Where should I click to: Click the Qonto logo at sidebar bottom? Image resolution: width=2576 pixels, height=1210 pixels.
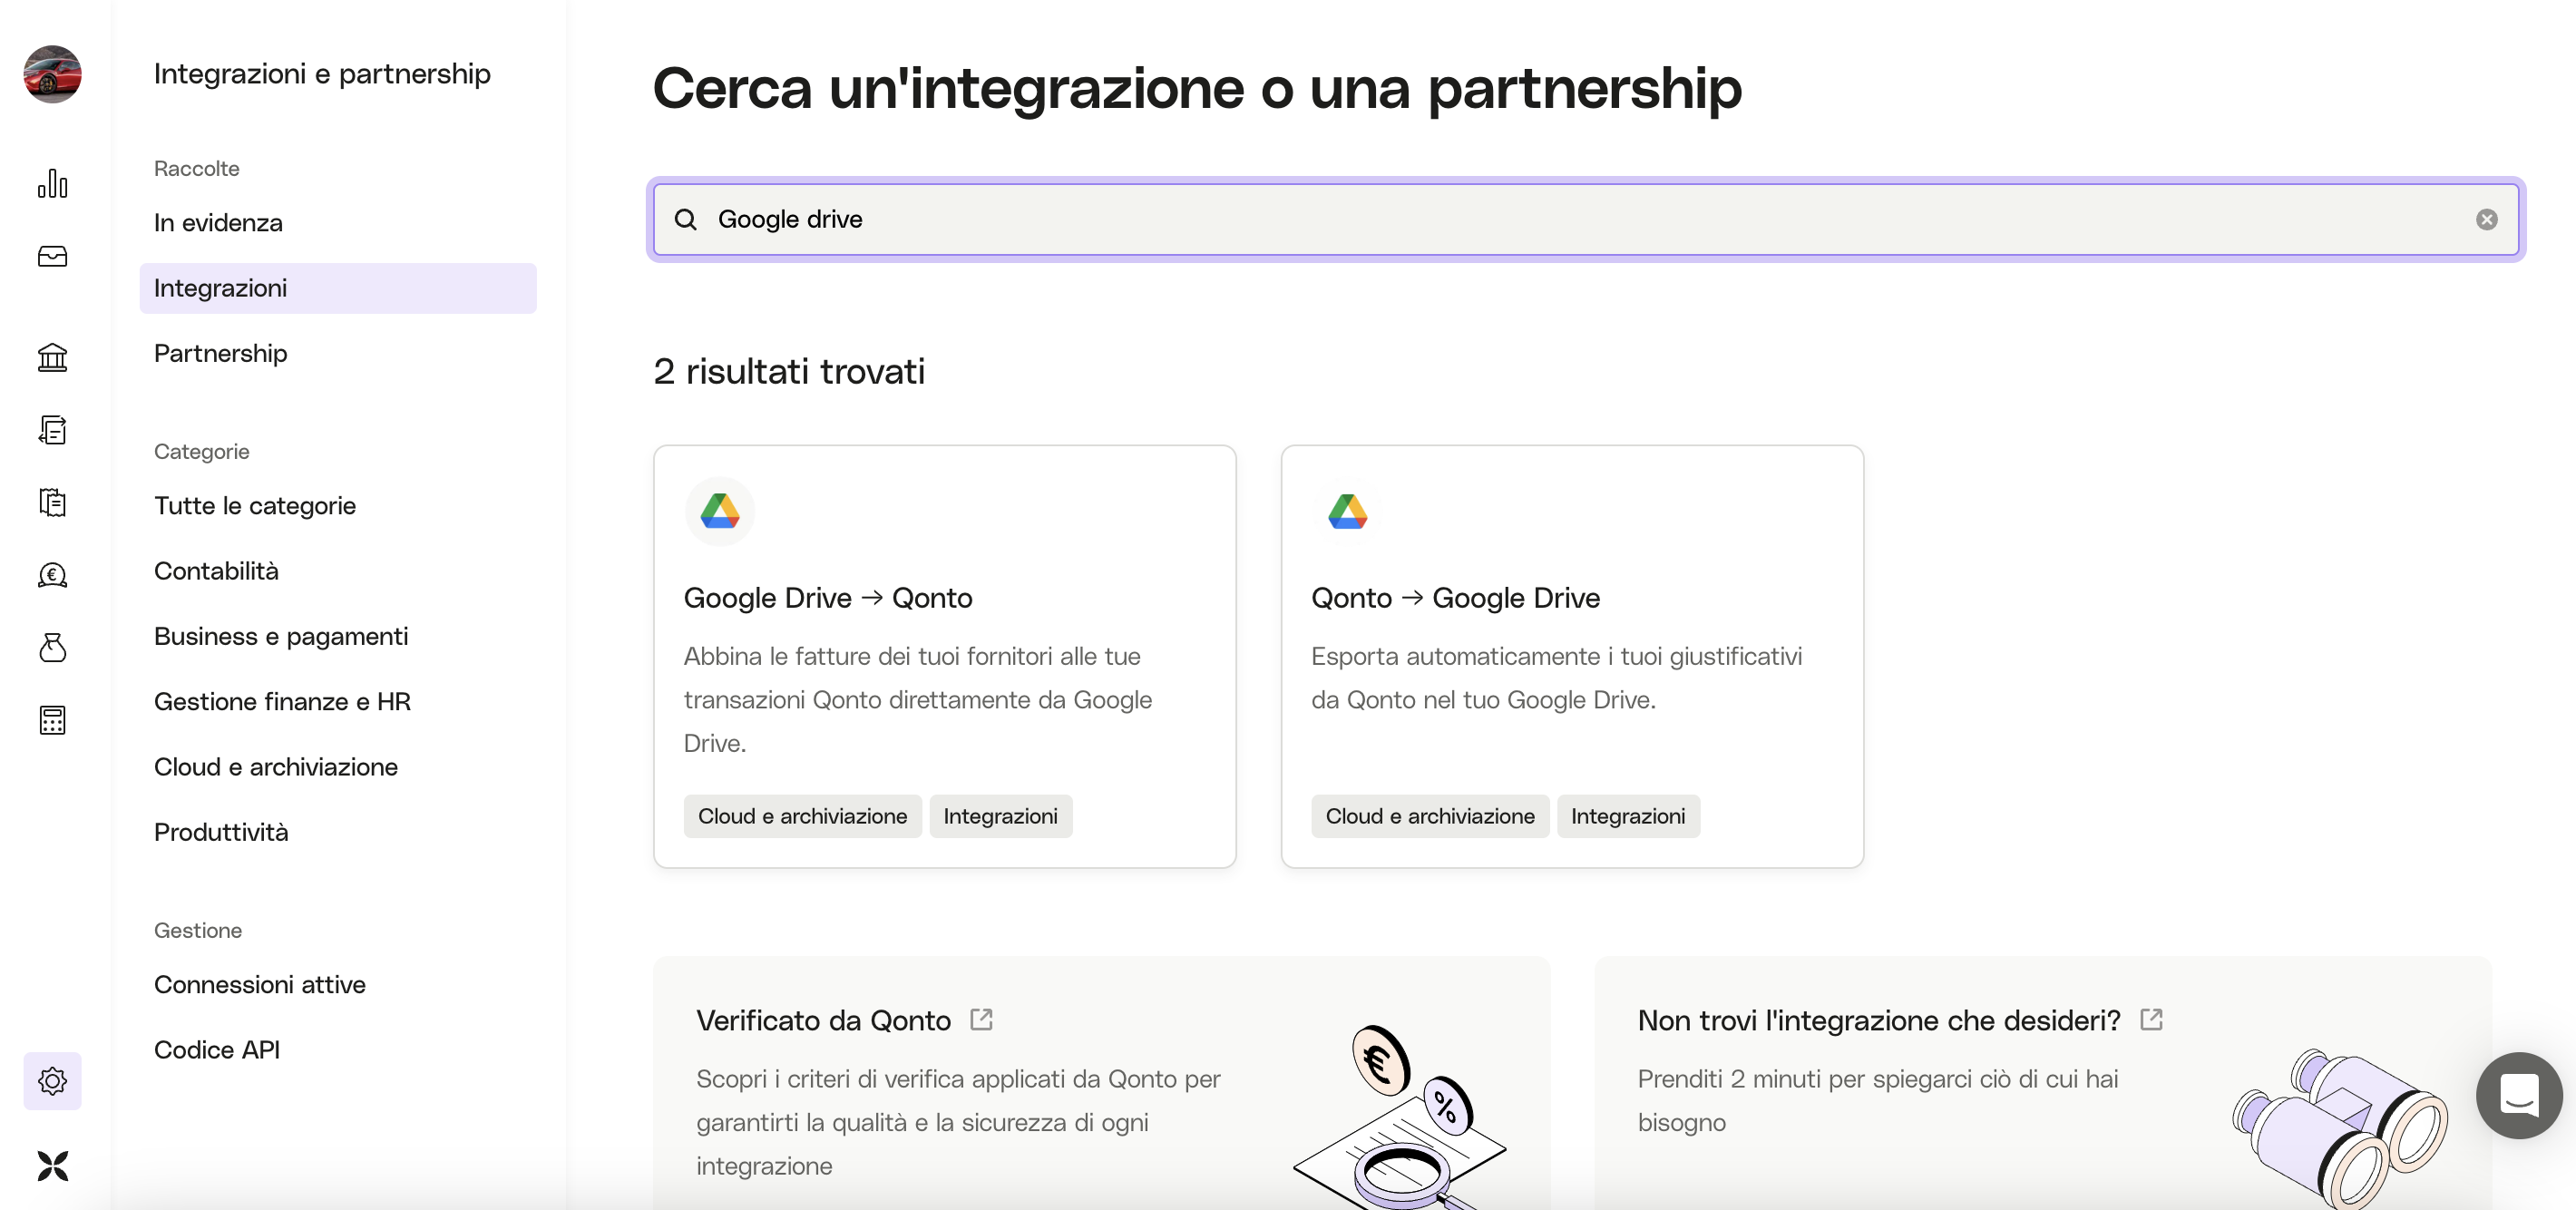click(52, 1166)
